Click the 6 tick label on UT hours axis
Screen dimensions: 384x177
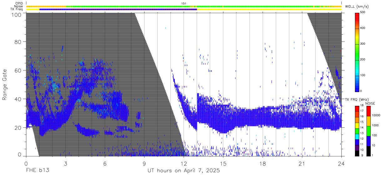coord(105,164)
